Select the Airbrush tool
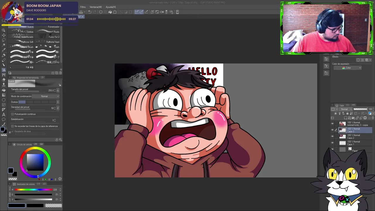Screen dimensions: 375x211 4,70
